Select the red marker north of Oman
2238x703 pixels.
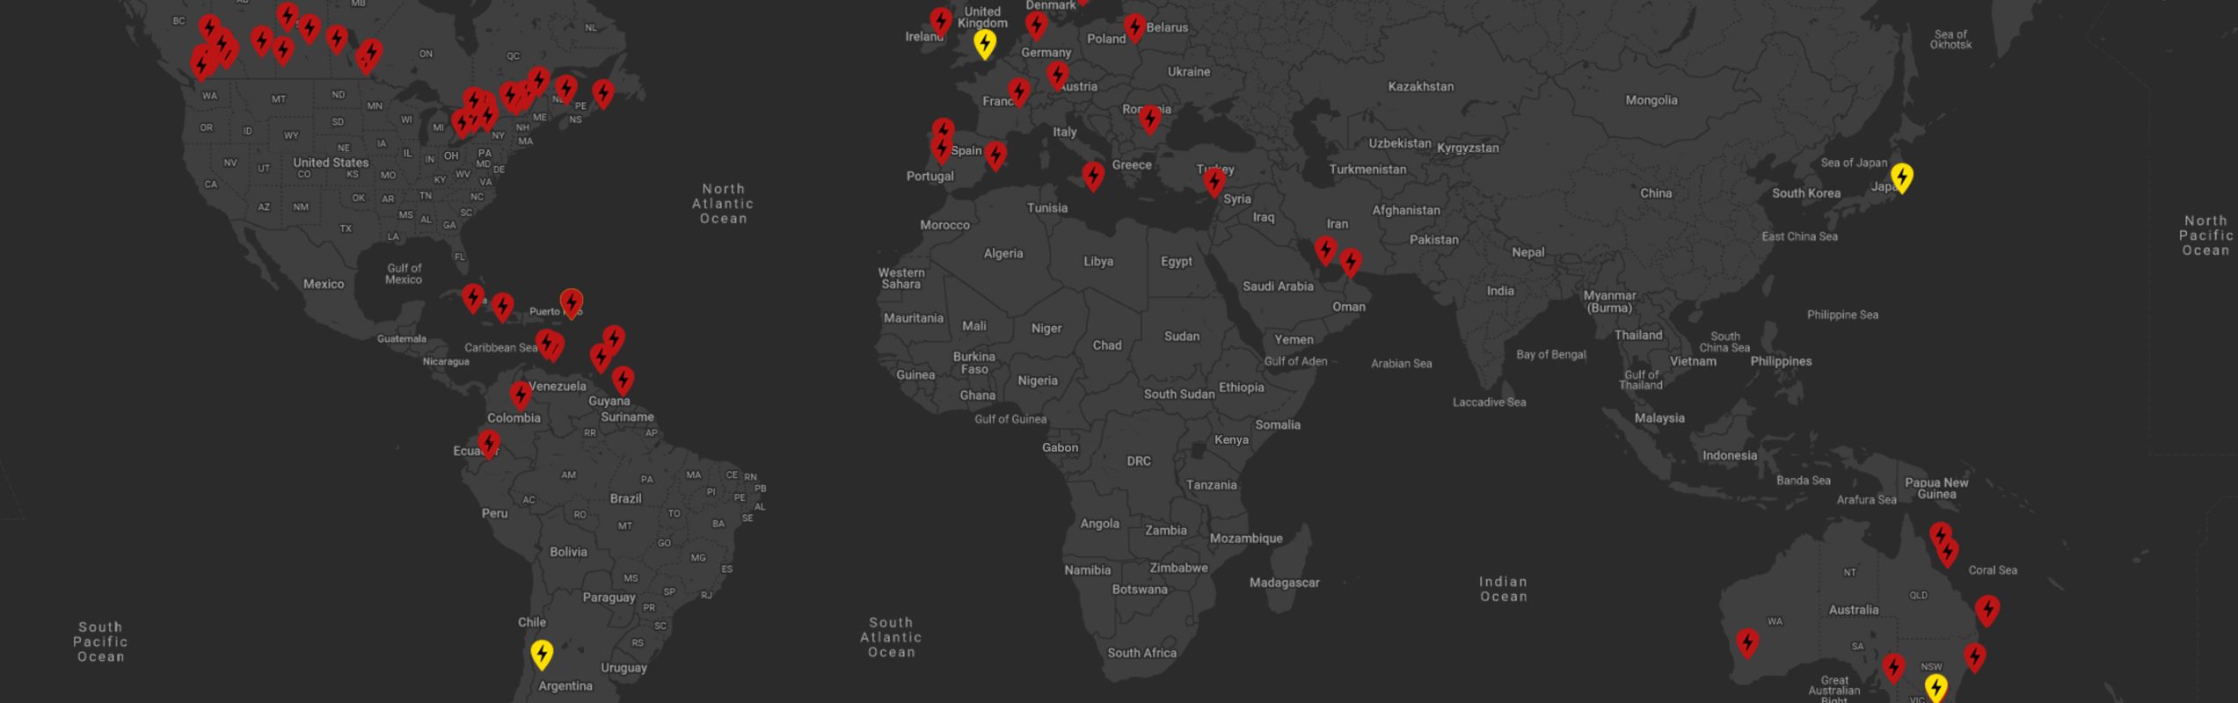pyautogui.click(x=1351, y=261)
